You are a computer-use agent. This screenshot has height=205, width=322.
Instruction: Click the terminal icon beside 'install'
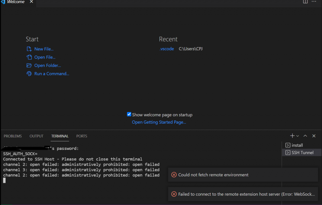tap(287, 145)
